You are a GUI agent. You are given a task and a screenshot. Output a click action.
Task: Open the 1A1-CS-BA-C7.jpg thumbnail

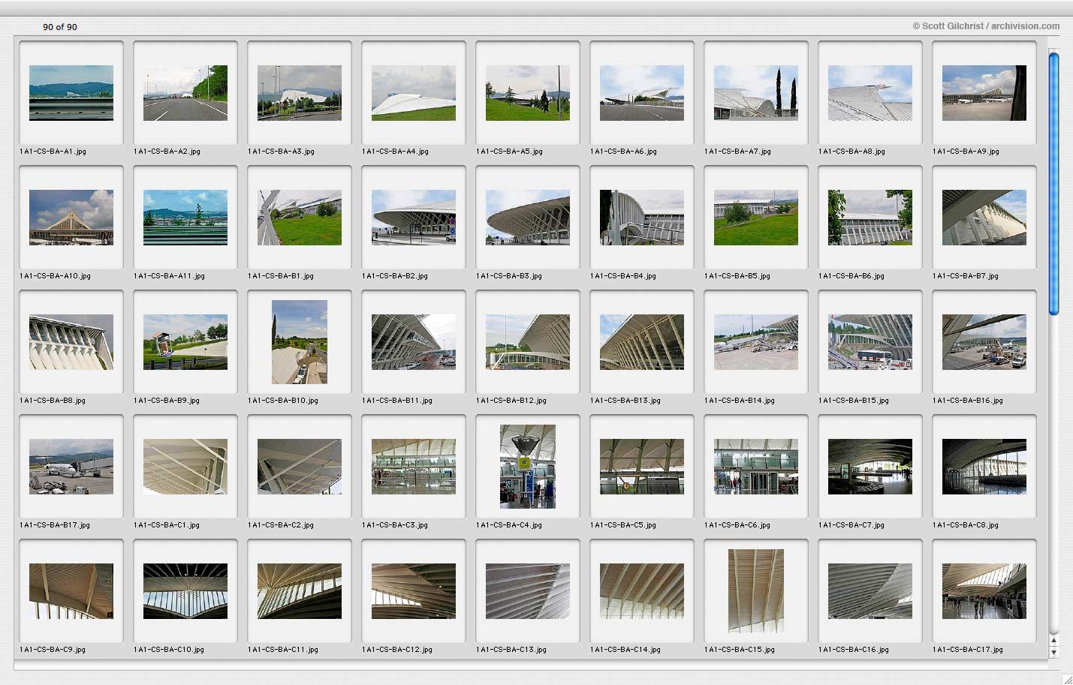coord(870,467)
